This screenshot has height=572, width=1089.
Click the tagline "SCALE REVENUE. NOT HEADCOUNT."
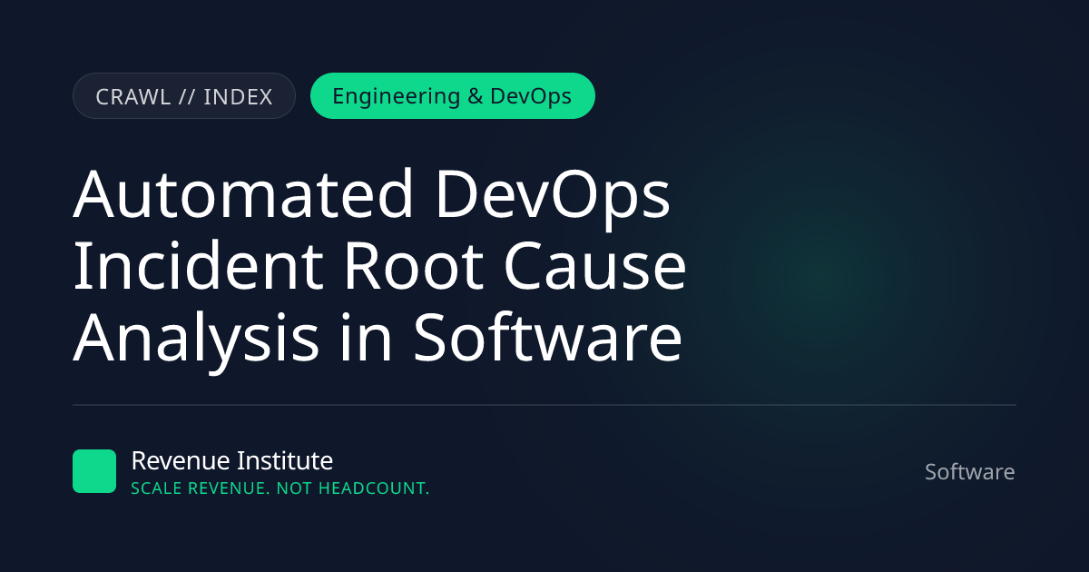[x=280, y=488]
